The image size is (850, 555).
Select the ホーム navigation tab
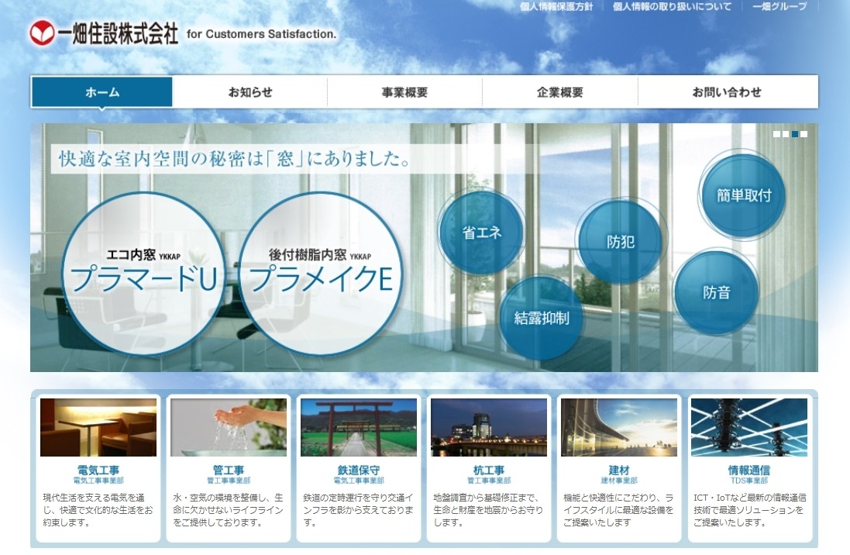click(x=102, y=92)
